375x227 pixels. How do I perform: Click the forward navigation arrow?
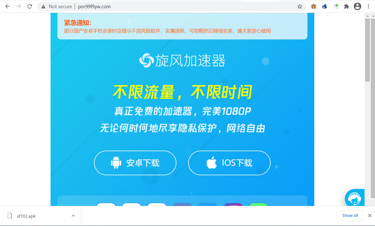tap(19, 7)
